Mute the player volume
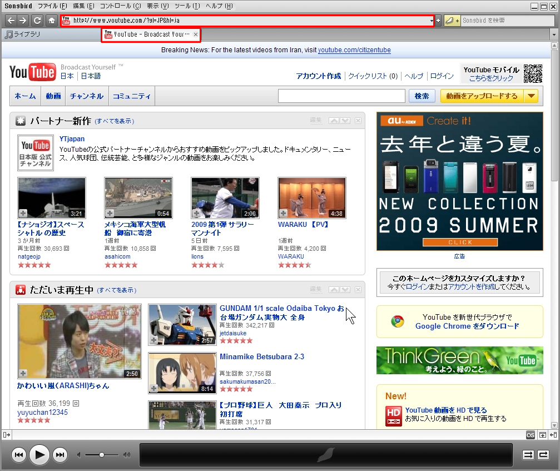The height and width of the screenshot is (471, 560). pyautogui.click(x=79, y=455)
